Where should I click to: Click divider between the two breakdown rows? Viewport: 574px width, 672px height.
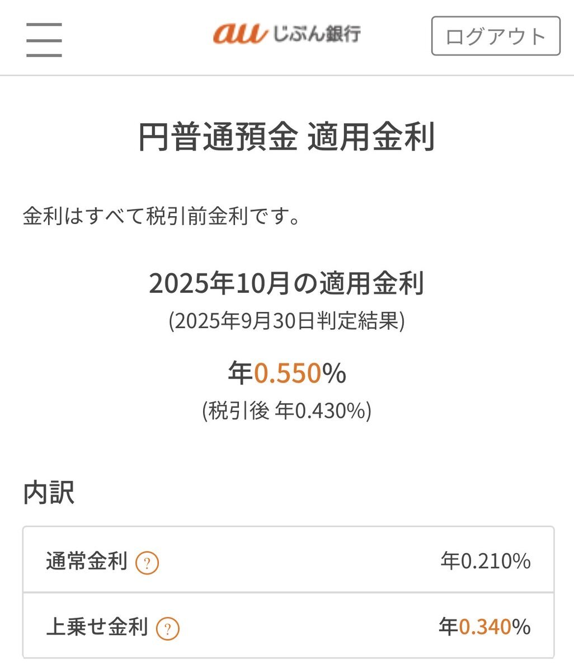coord(288,592)
